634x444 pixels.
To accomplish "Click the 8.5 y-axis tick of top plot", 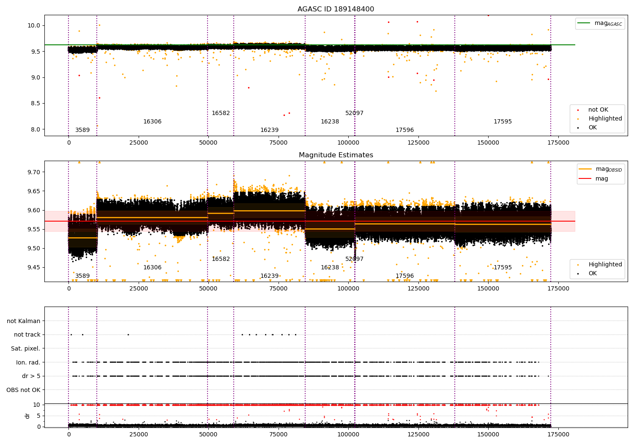I will 36,104.
